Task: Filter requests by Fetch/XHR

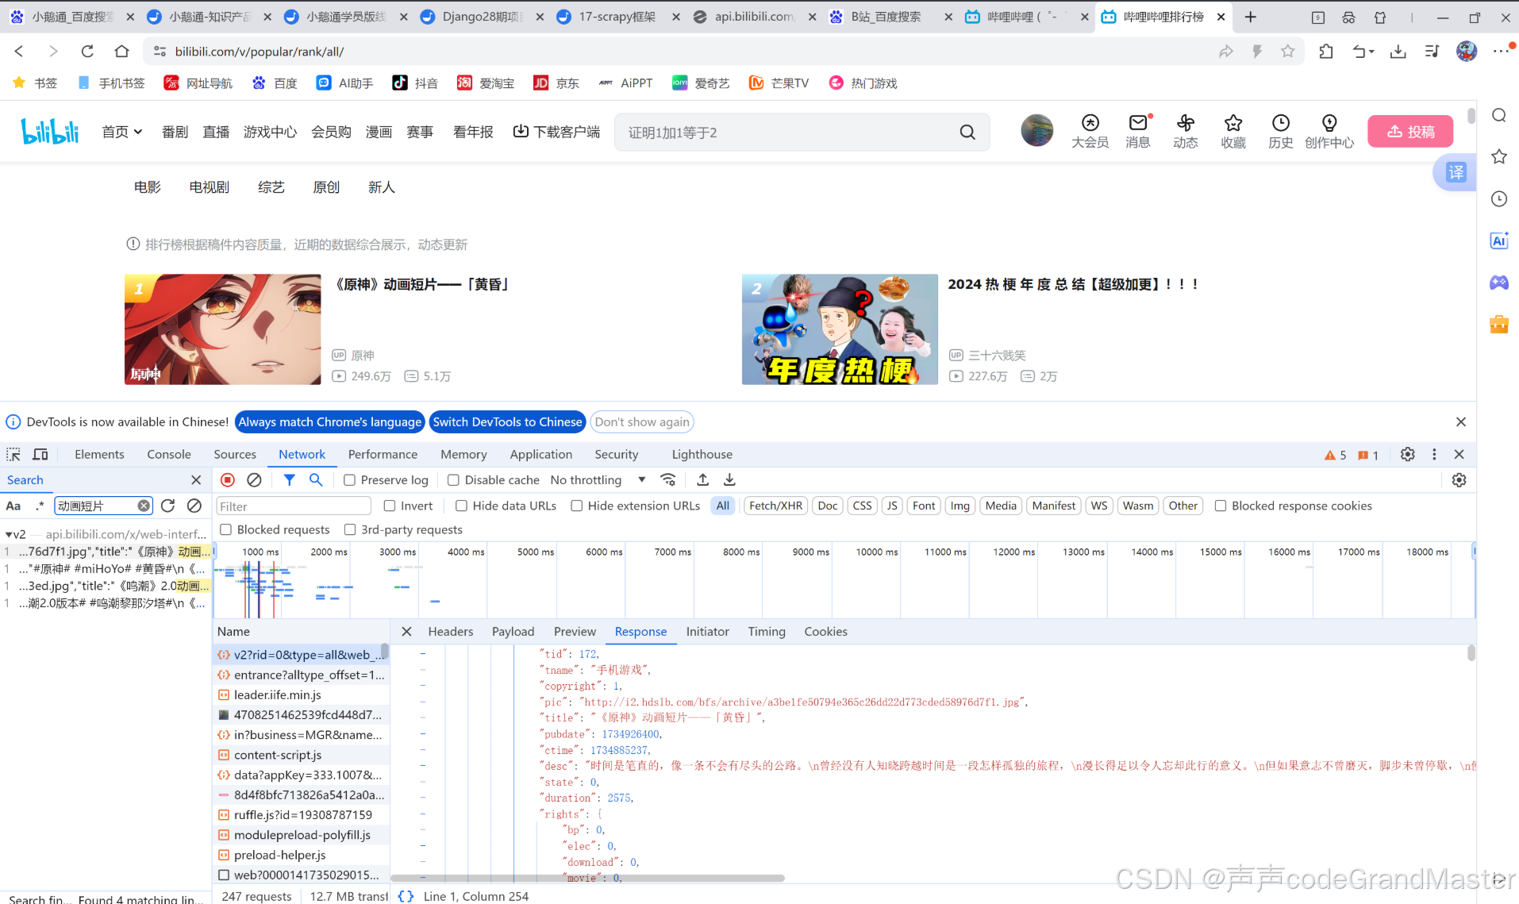Action: [775, 506]
